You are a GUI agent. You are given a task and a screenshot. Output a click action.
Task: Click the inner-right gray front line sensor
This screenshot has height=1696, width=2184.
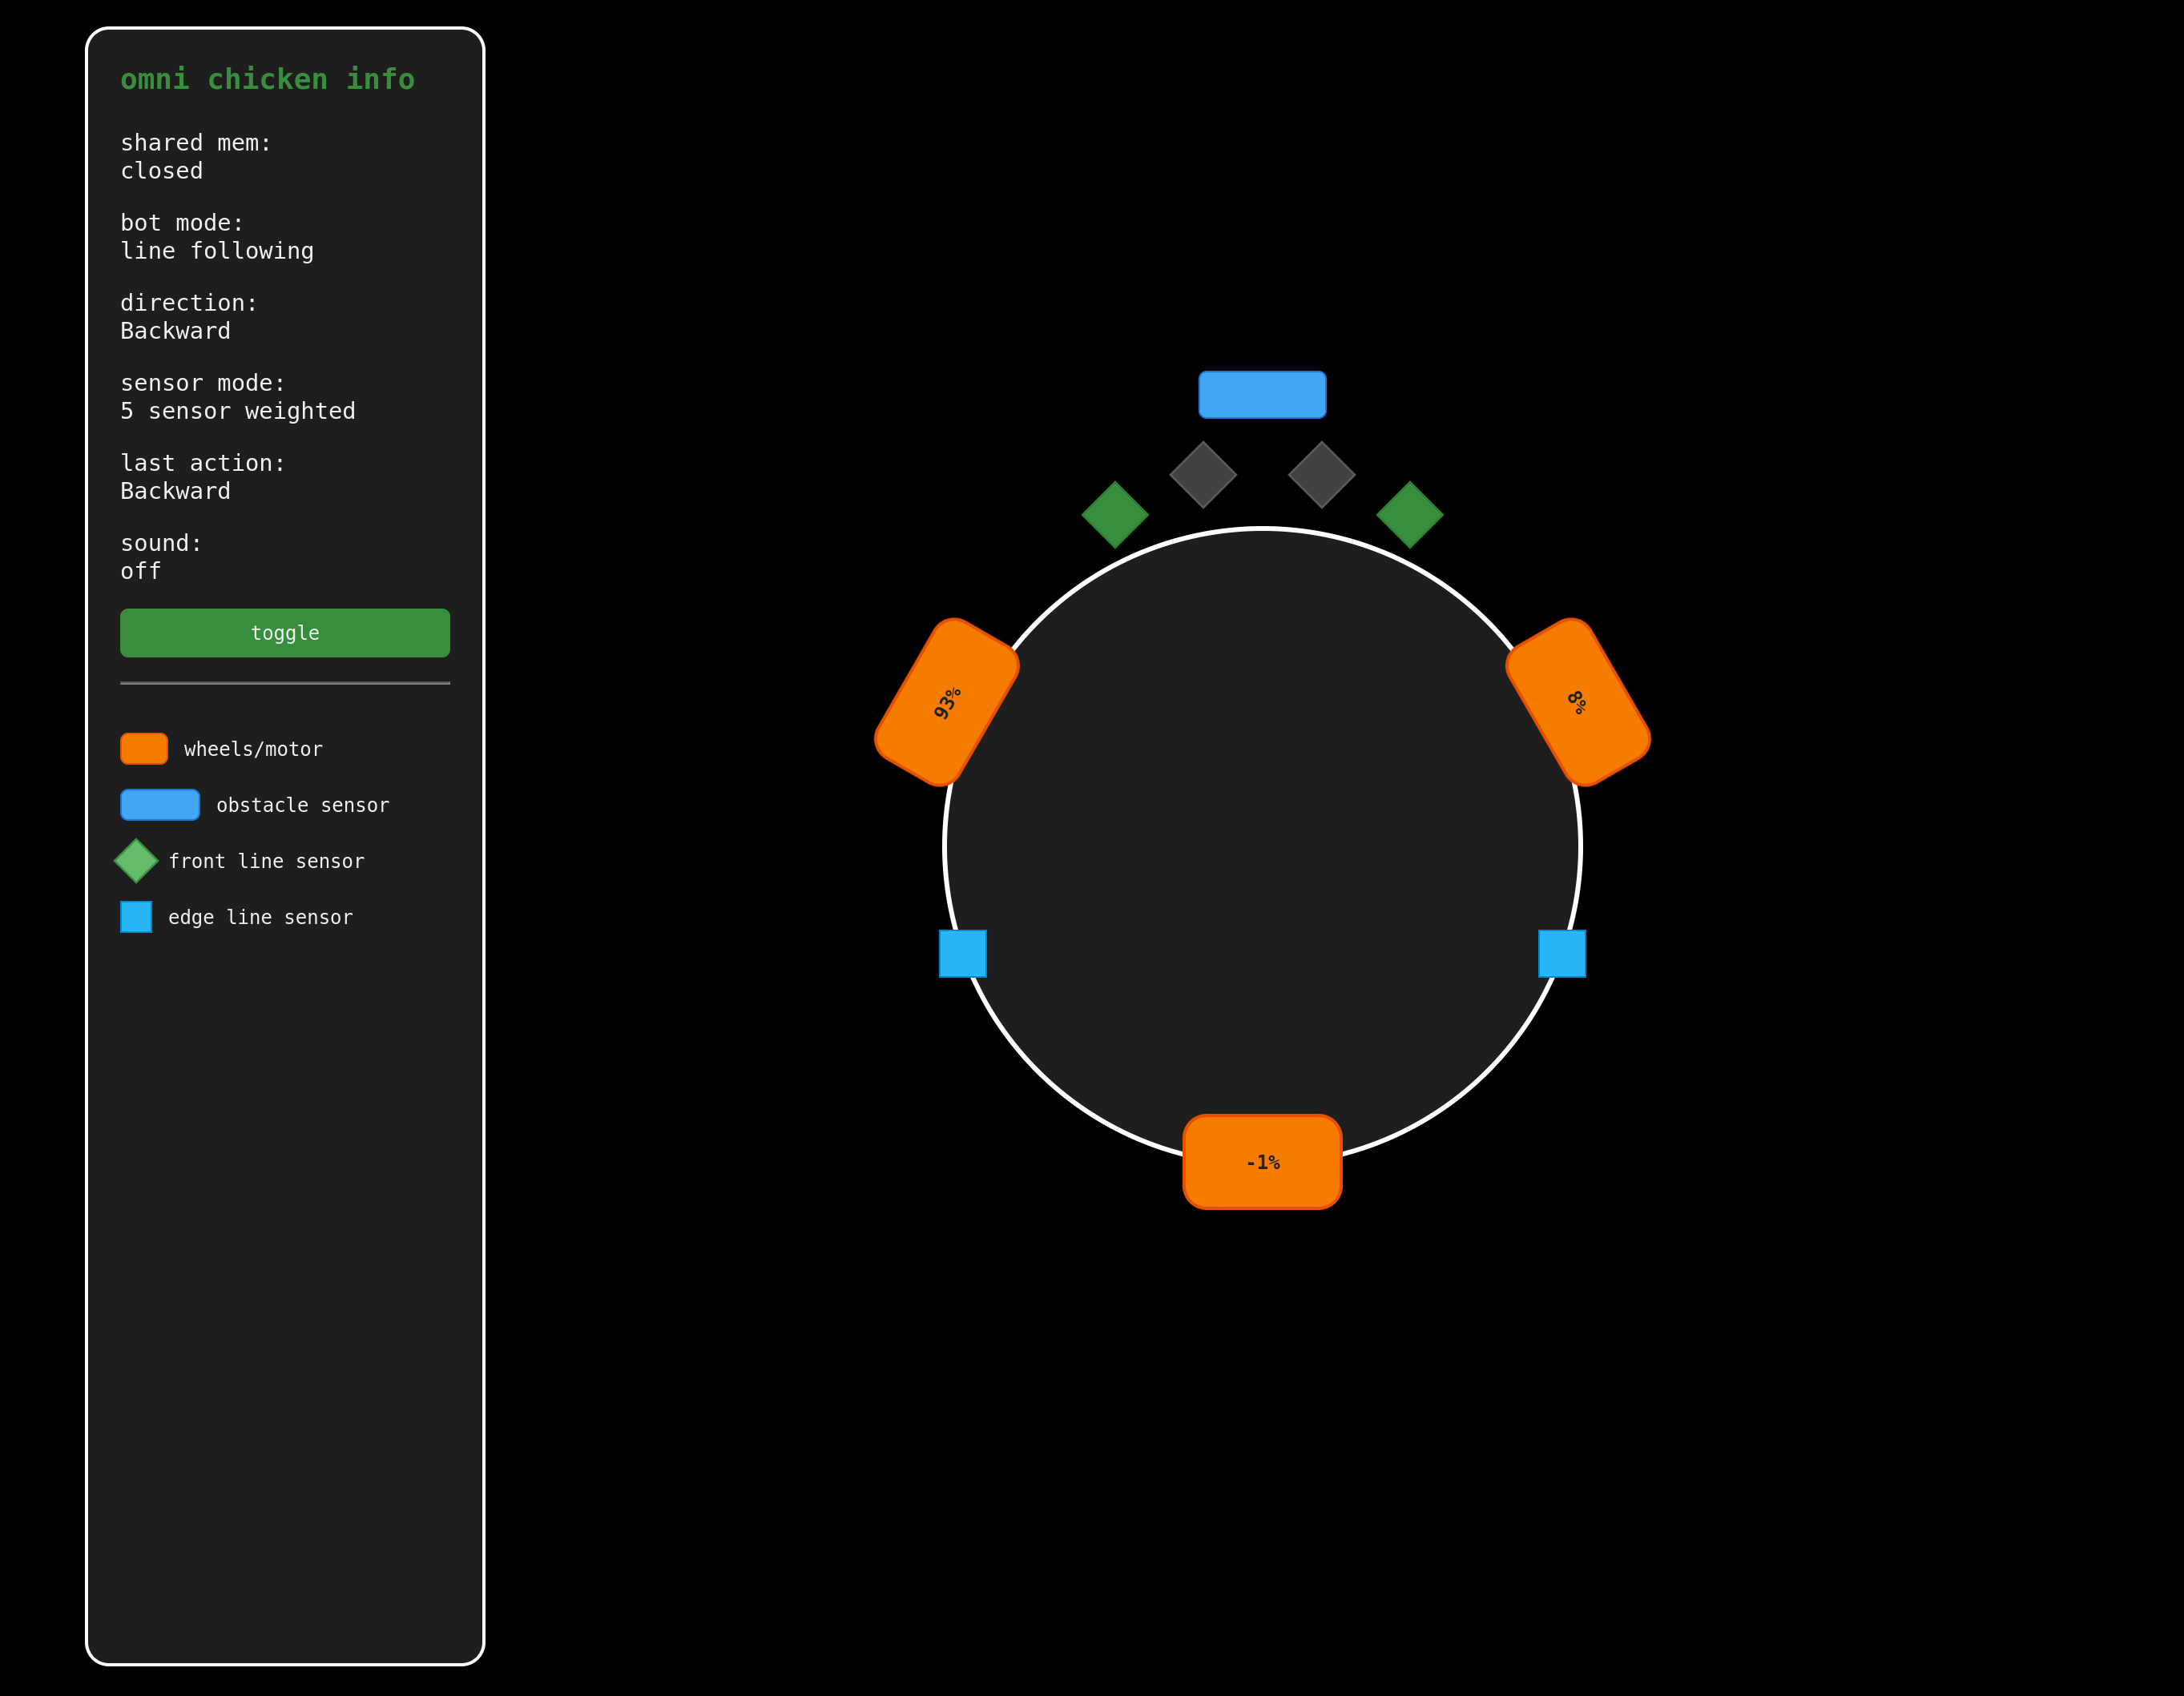(x=1321, y=475)
